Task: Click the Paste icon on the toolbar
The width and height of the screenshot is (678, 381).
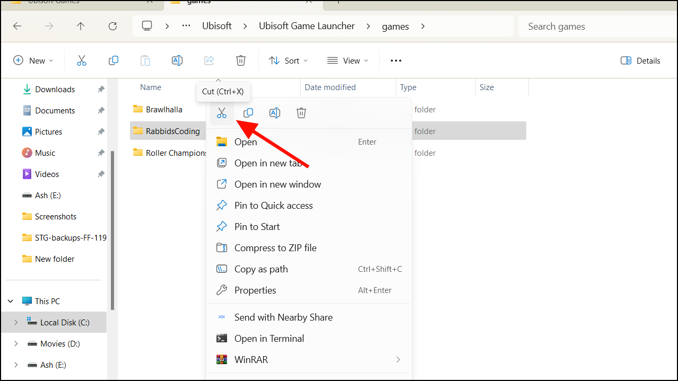Action: pyautogui.click(x=145, y=60)
